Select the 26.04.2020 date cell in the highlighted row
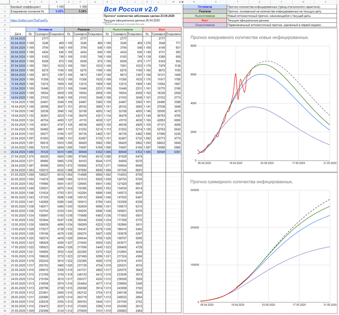 18,151
